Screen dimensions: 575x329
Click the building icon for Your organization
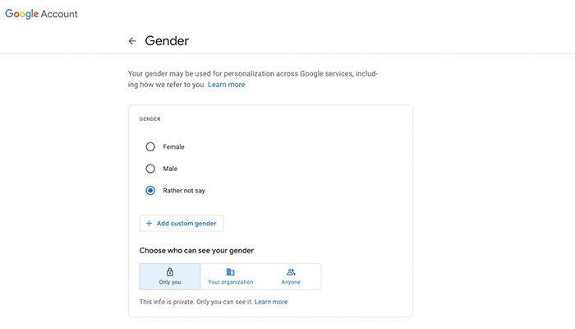(230, 271)
